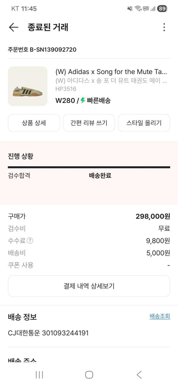The image size is (178, 386).
Task: Open 결제 내역 상세보기 payment details
Action: (89, 286)
